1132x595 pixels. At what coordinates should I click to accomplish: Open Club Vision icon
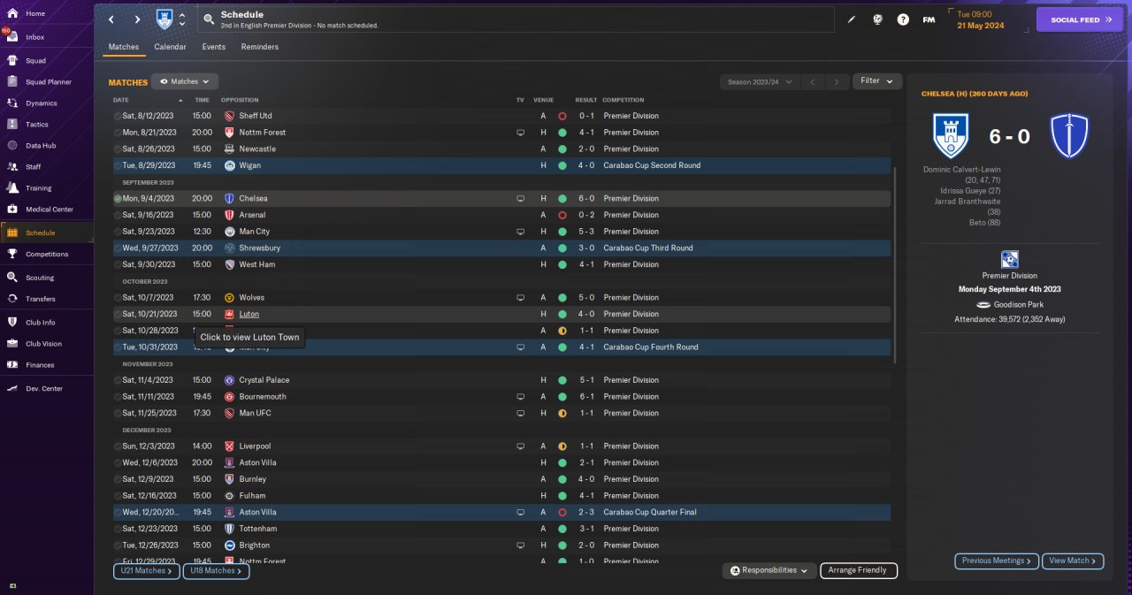(12, 344)
